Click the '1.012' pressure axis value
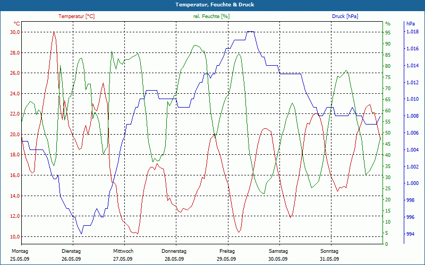The height and width of the screenshot is (265, 425). pyautogui.click(x=412, y=82)
